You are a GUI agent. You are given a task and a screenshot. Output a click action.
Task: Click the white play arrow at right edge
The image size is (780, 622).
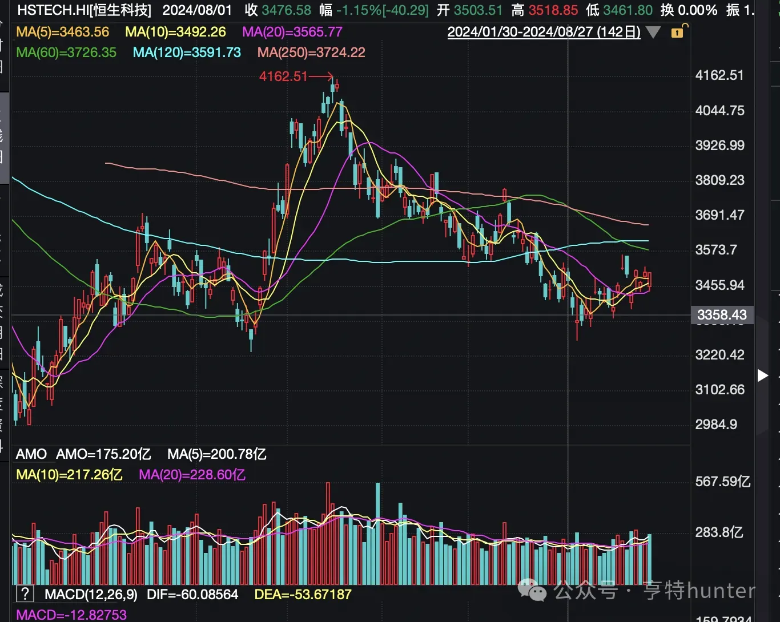point(762,375)
